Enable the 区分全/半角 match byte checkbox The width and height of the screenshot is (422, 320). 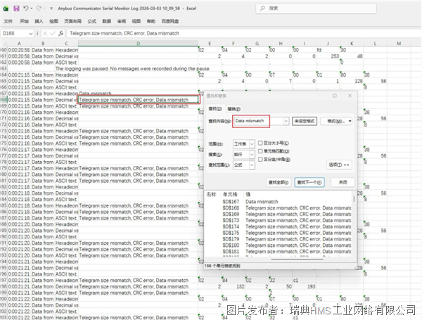coord(260,160)
